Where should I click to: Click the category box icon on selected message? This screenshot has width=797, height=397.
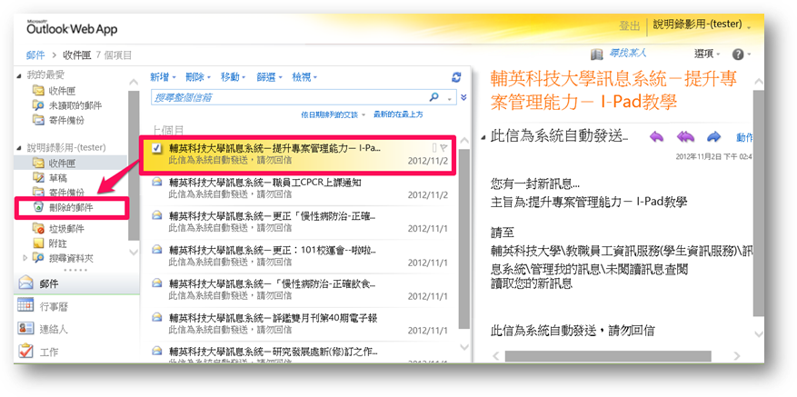pos(434,148)
